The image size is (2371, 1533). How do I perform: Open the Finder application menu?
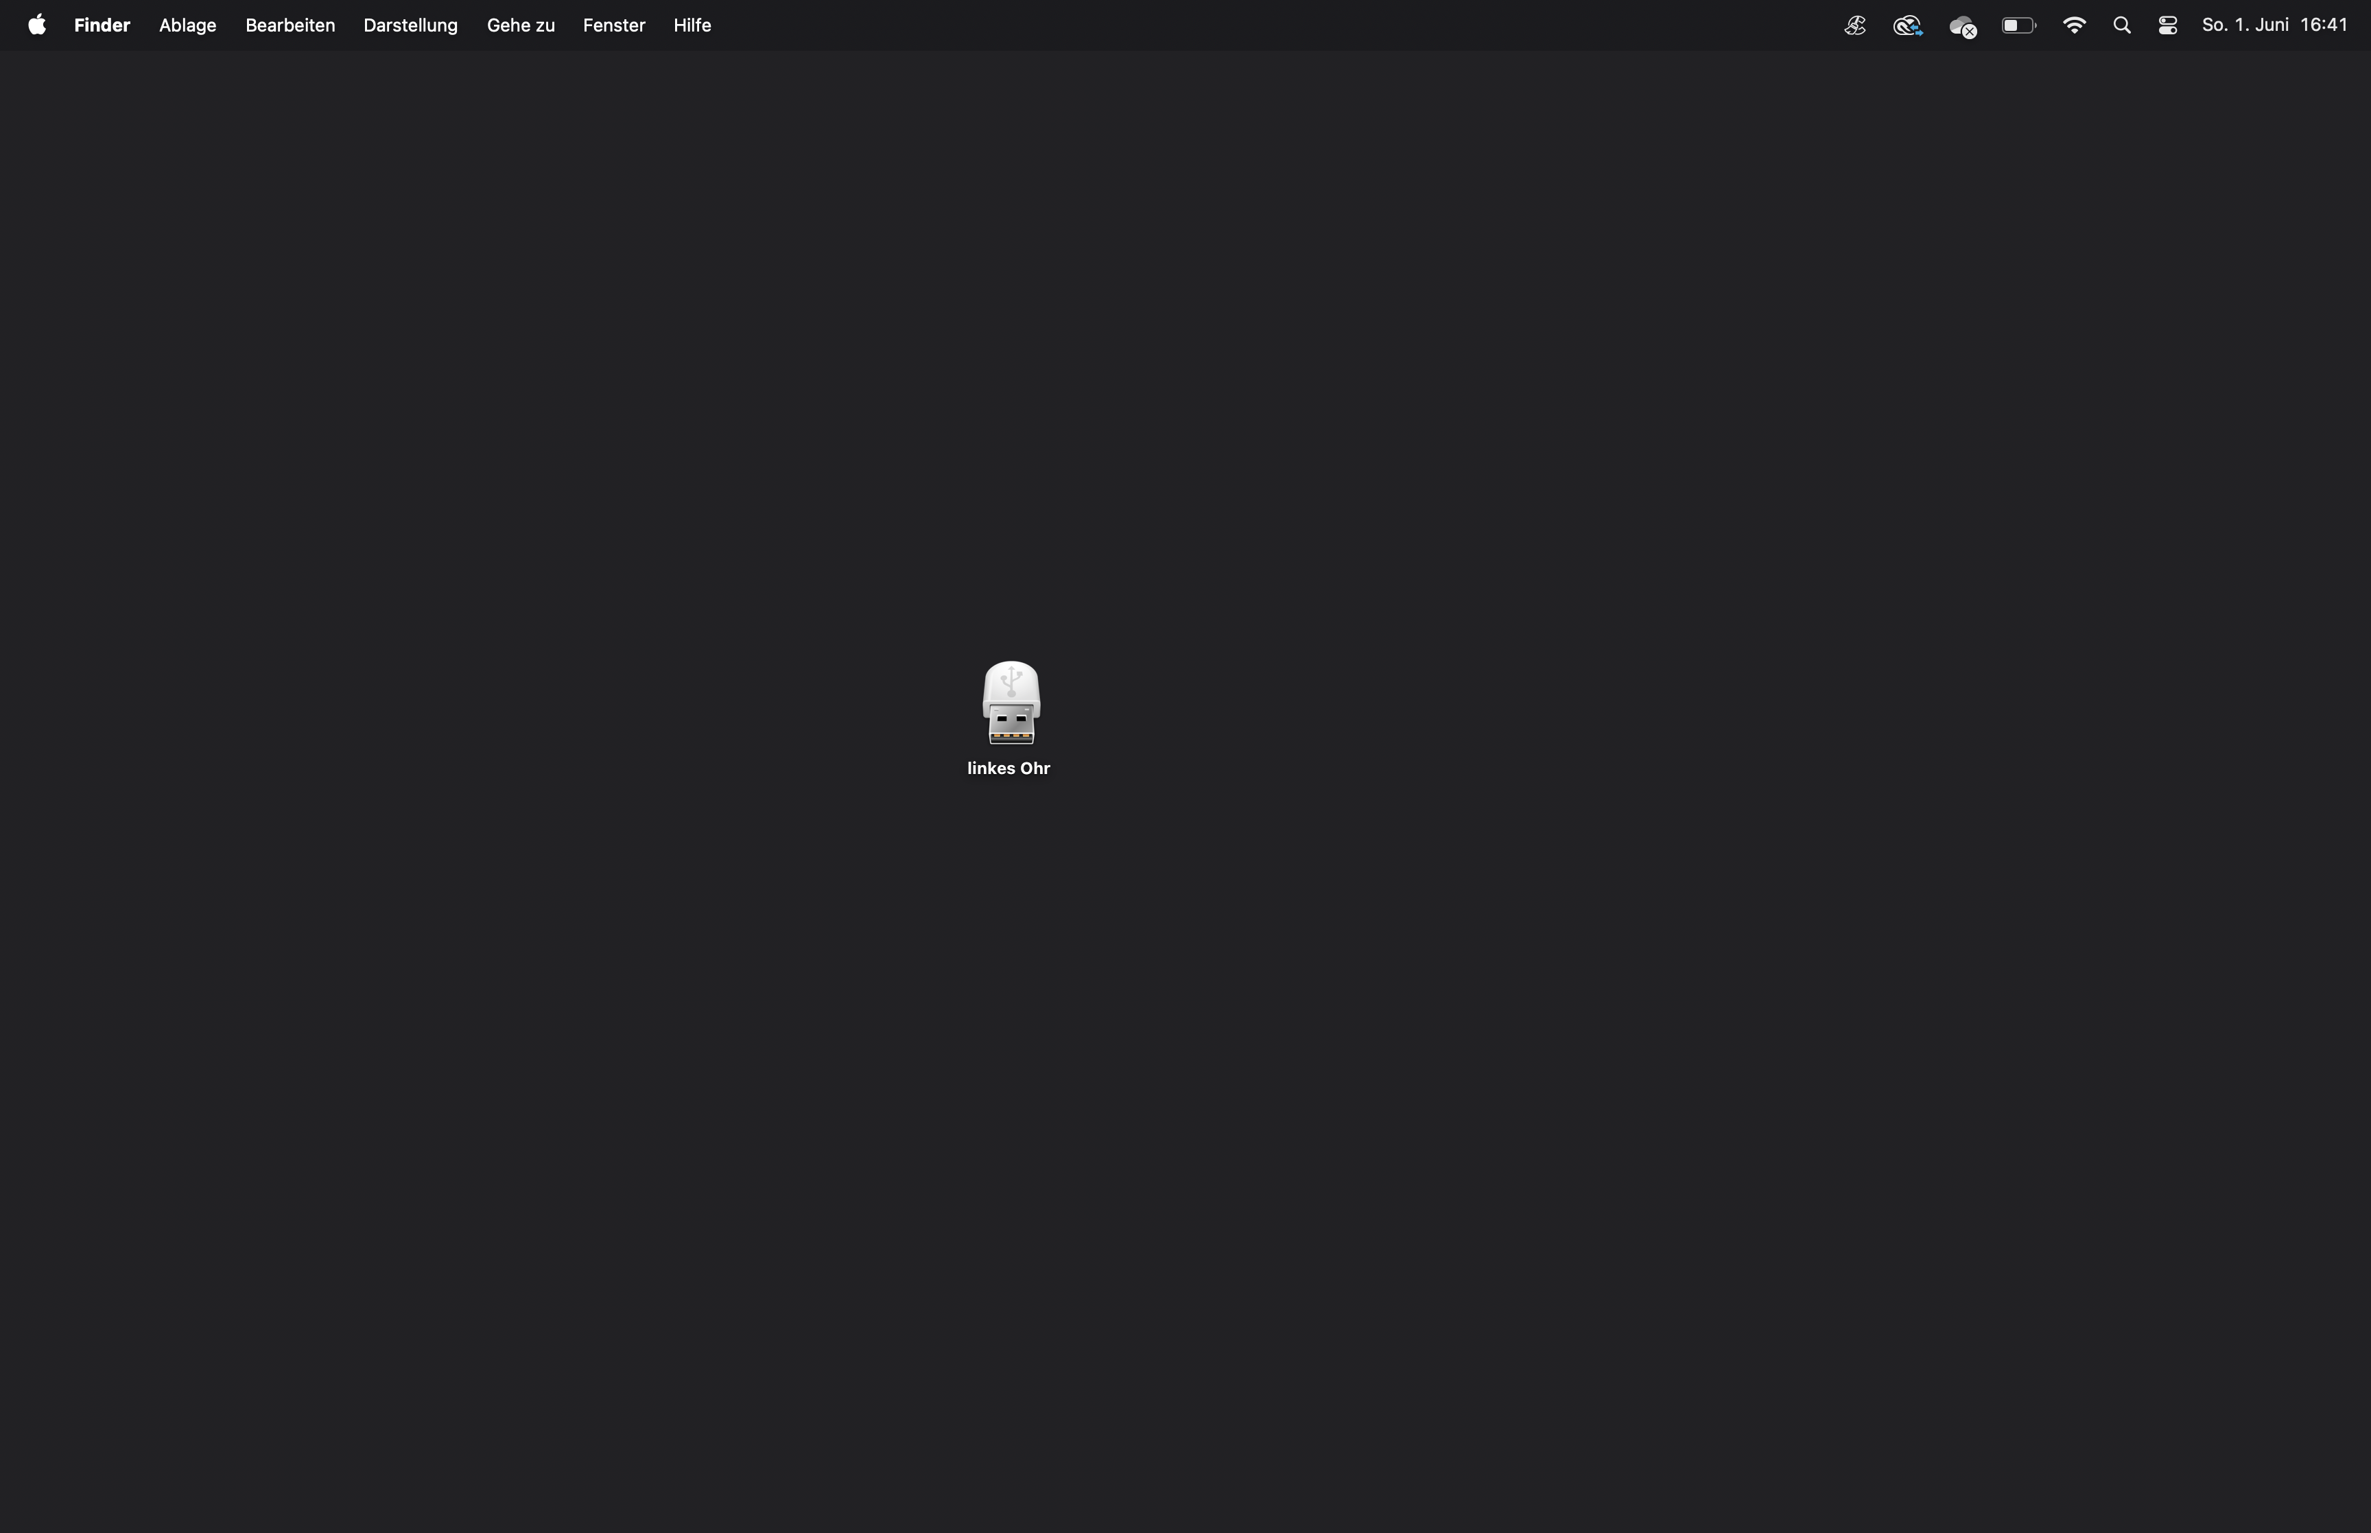(x=102, y=25)
